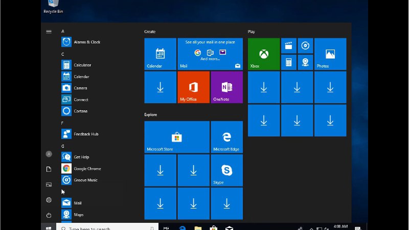Viewport: 409px width, 230px height.
Task: Launch the Microsoft Edge tile
Action: [226, 137]
